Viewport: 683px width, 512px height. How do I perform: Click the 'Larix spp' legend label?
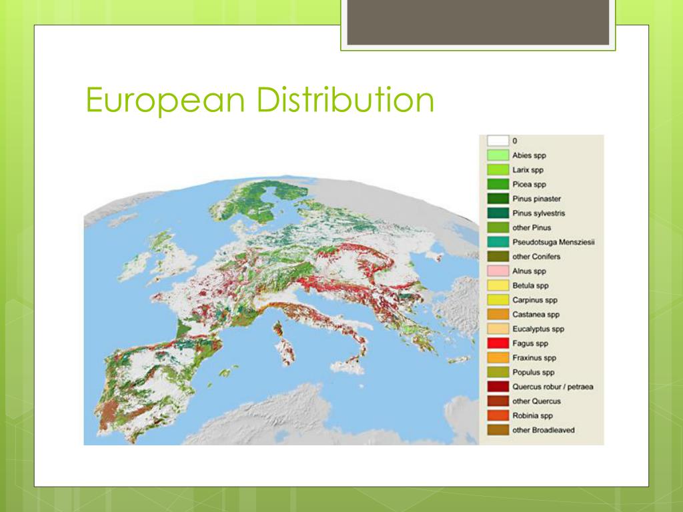[x=528, y=170]
